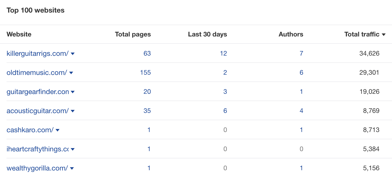The width and height of the screenshot is (392, 175).
Task: Open the iheartcraftythings.com dropdown arrow
Action: coord(73,149)
